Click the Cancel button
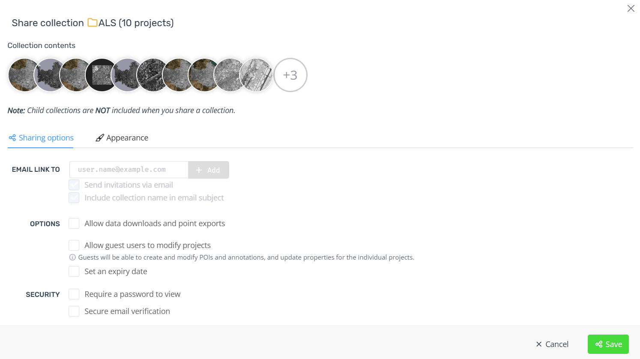The height and width of the screenshot is (359, 640). tap(552, 344)
